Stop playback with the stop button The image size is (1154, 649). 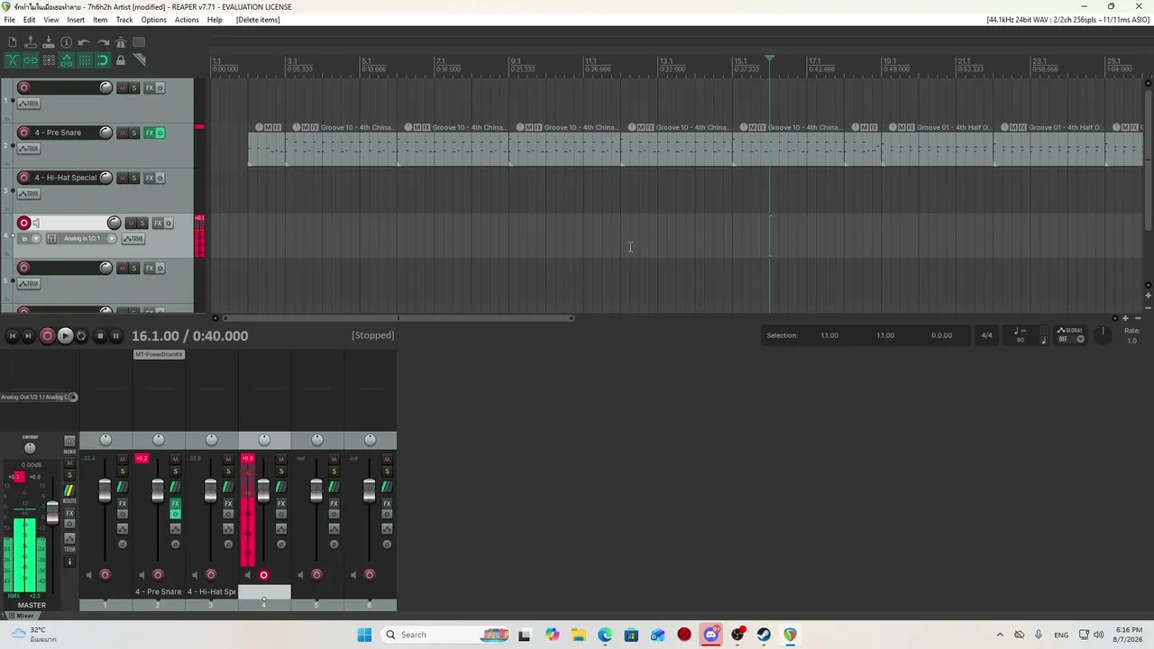tap(99, 335)
